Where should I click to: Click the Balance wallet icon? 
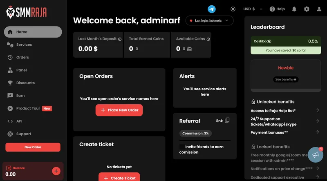pyautogui.click(x=9, y=168)
